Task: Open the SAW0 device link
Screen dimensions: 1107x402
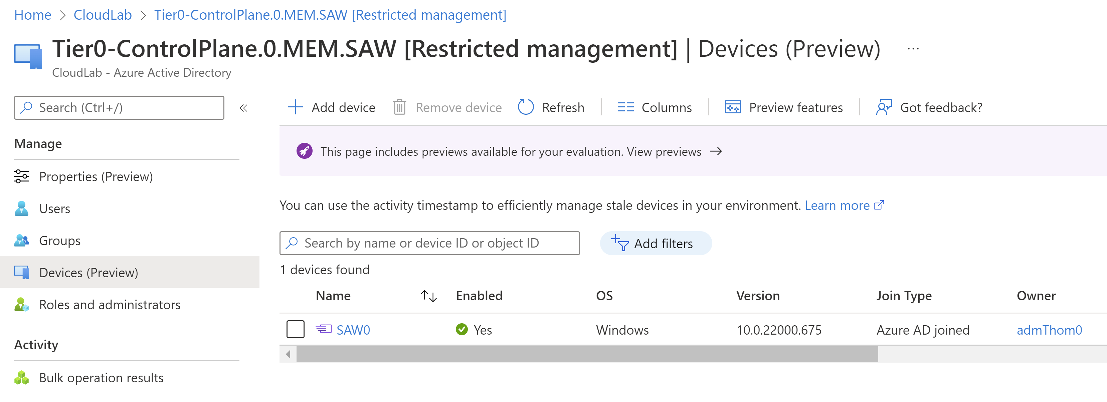Action: pyautogui.click(x=353, y=329)
